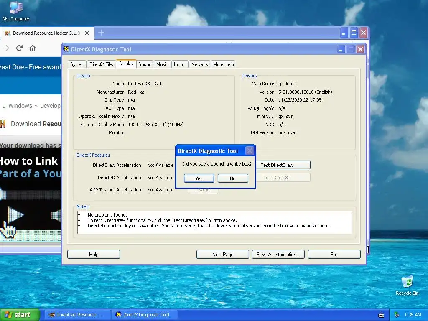This screenshot has height=321, width=428.
Task: Maximize the browser window
Action: point(354,33)
